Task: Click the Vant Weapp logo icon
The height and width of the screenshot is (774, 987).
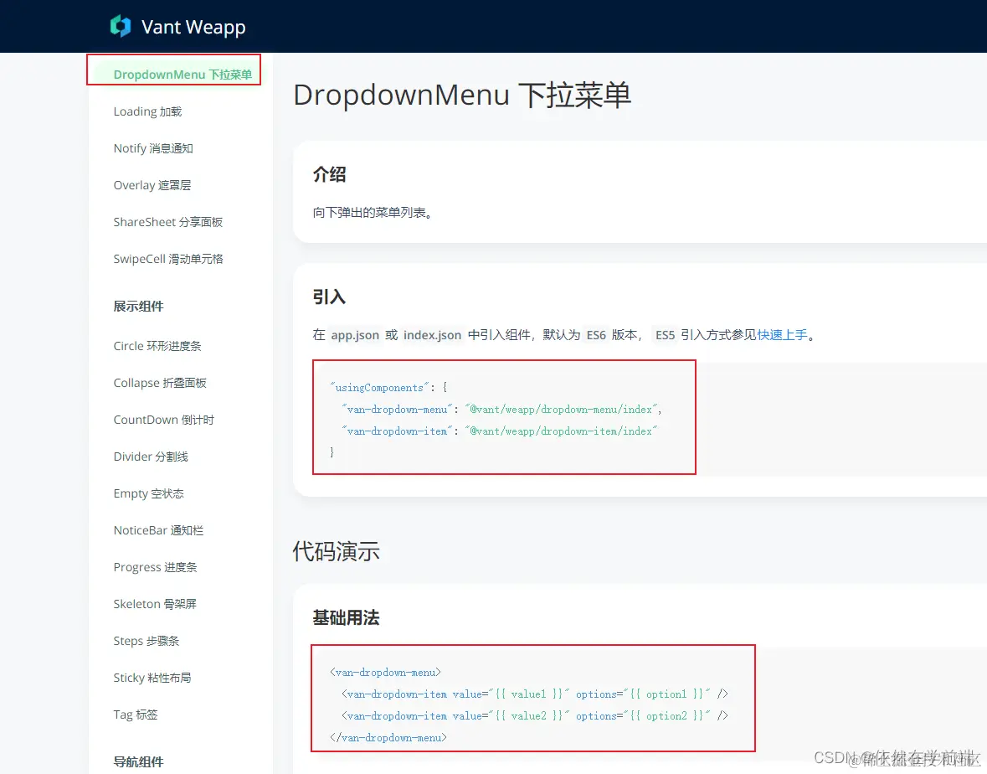Action: click(x=121, y=27)
